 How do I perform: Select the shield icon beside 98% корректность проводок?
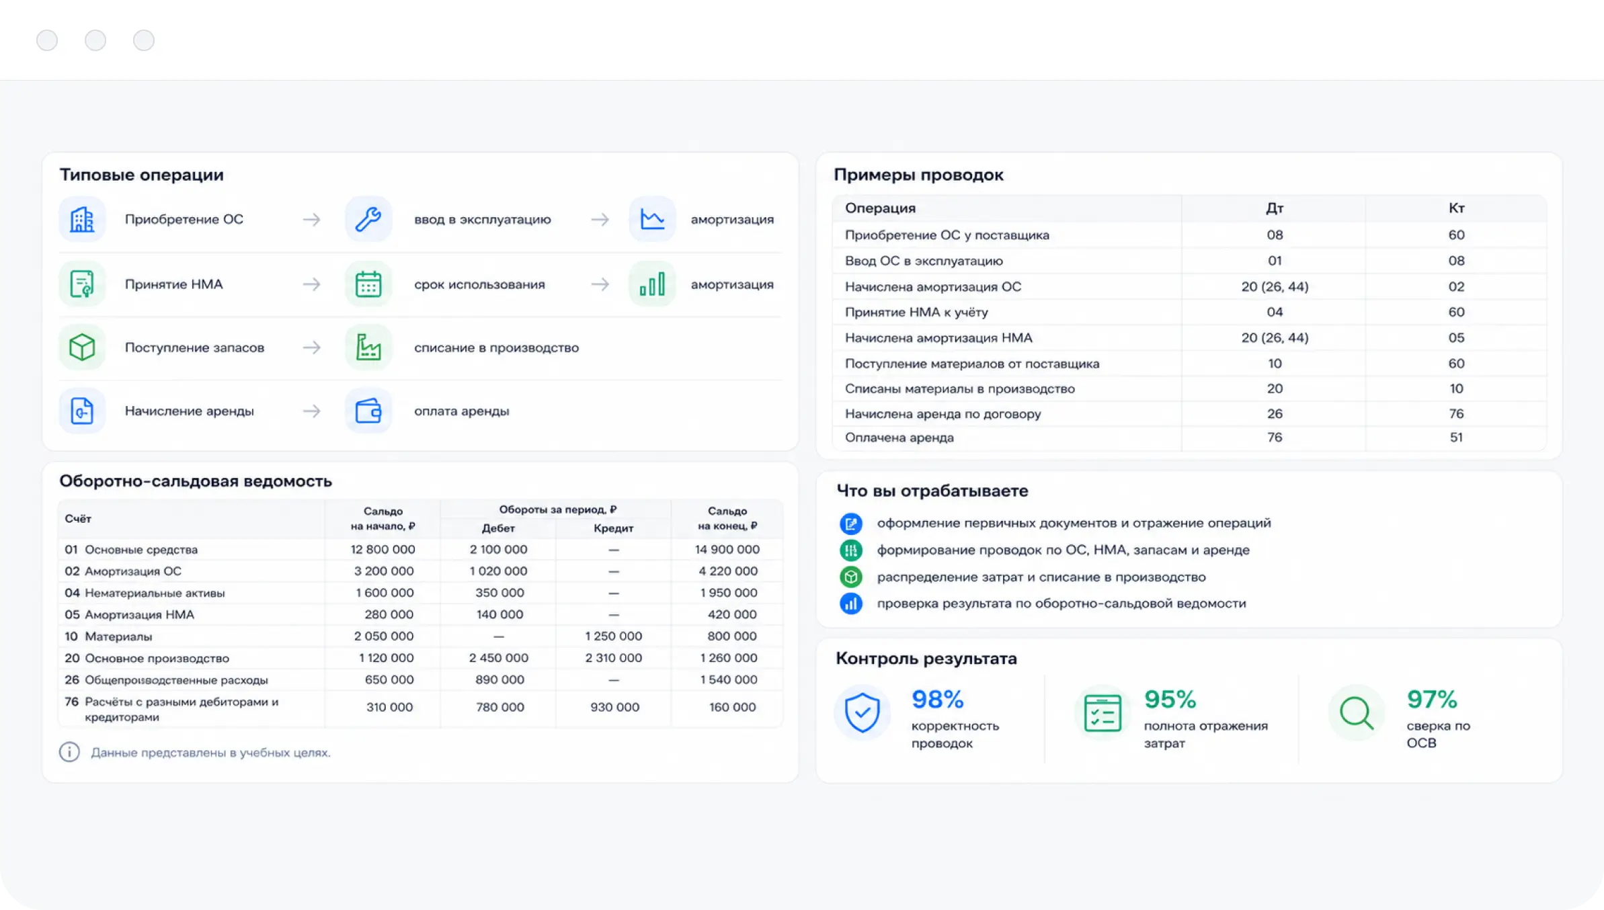point(863,712)
